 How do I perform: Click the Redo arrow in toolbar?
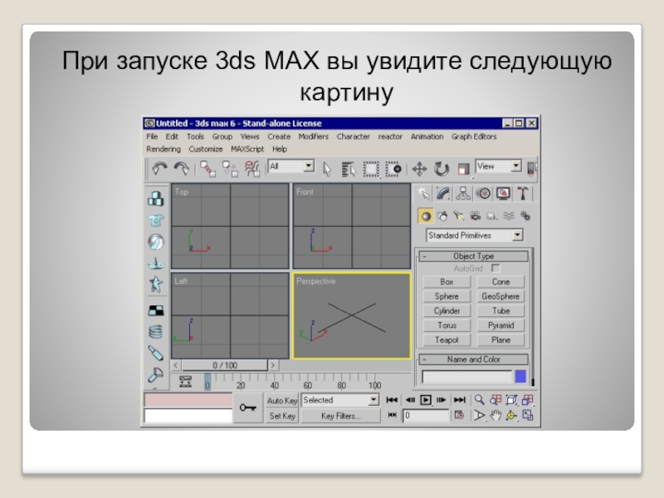(181, 168)
